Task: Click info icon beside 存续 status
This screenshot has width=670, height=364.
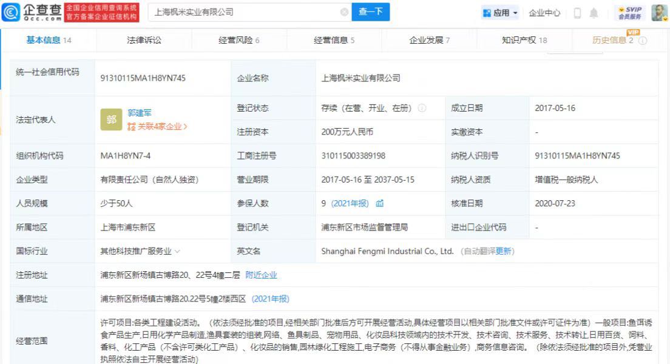Action: (x=422, y=108)
